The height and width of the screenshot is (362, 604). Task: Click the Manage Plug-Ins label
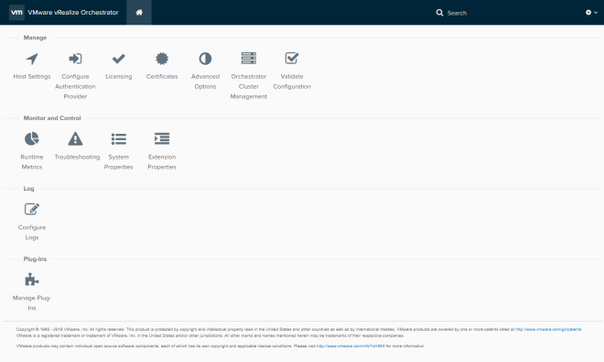coord(32,303)
